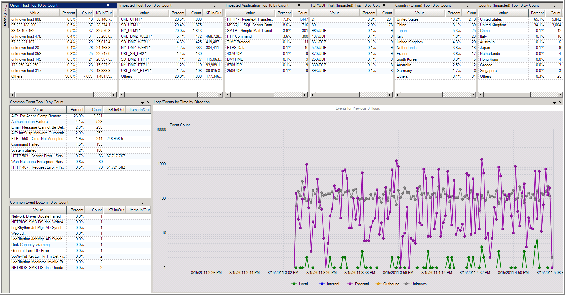Image resolution: width=565 pixels, height=295 pixels.
Task: Toggle auto-hide pin on Impacted Host panel
Action: coord(214,5)
